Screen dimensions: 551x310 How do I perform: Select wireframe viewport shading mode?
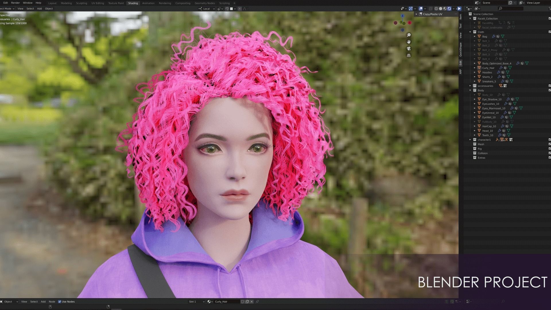click(436, 9)
